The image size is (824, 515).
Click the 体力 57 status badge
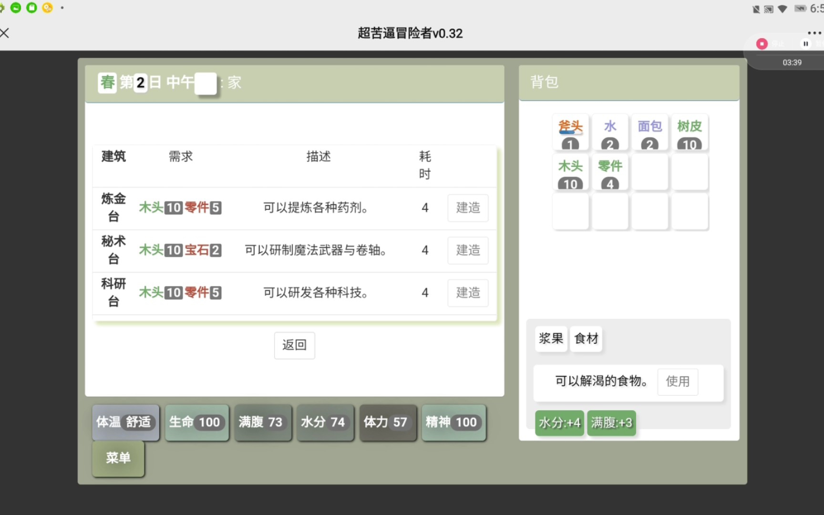click(388, 422)
